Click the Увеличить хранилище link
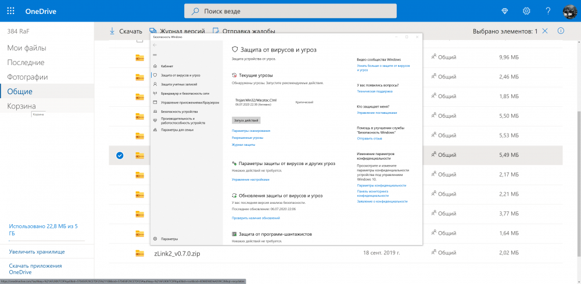This screenshot has width=581, height=284. tap(37, 252)
